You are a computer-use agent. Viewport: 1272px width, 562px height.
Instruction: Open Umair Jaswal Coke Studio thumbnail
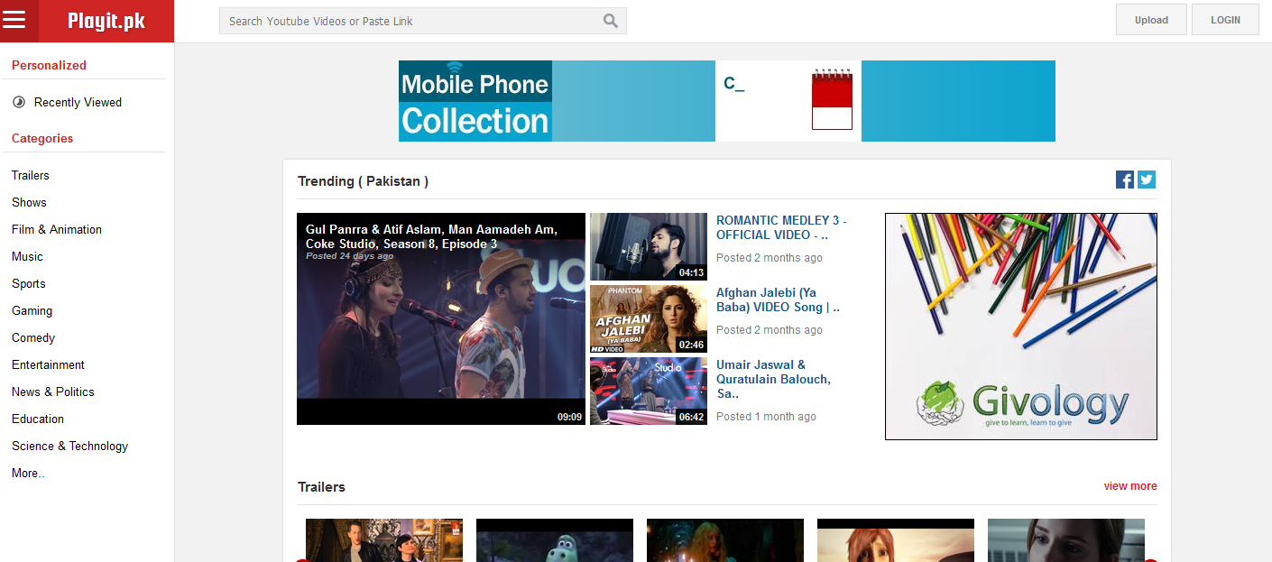[649, 391]
